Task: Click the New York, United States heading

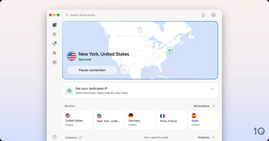Action: point(104,54)
